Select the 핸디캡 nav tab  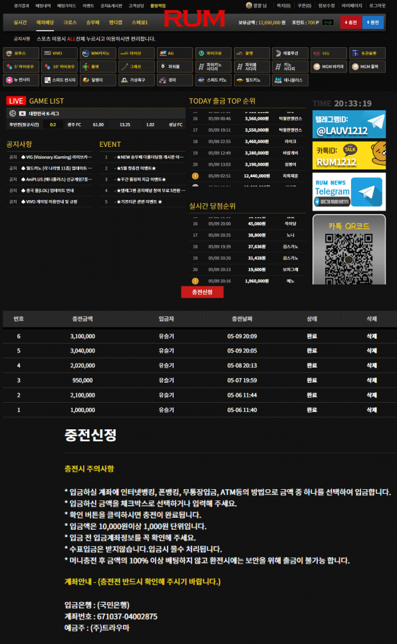coord(116,23)
